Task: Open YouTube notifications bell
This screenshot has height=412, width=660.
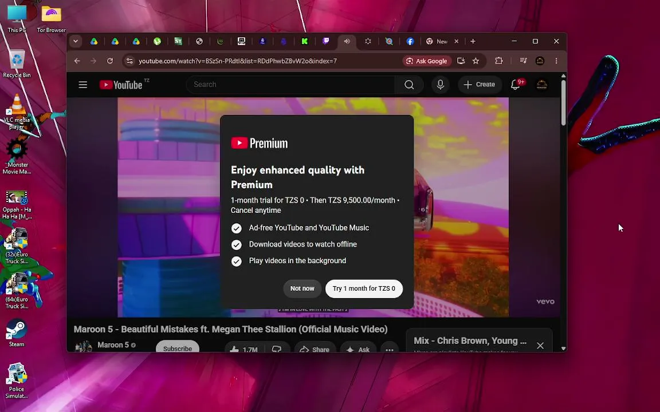Action: click(515, 85)
